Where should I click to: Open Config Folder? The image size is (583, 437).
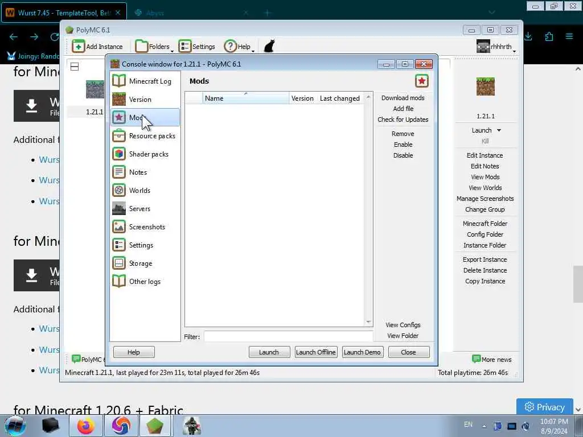point(485,234)
